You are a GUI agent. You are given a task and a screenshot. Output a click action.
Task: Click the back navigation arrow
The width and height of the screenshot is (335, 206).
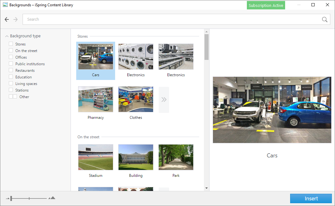click(x=7, y=19)
